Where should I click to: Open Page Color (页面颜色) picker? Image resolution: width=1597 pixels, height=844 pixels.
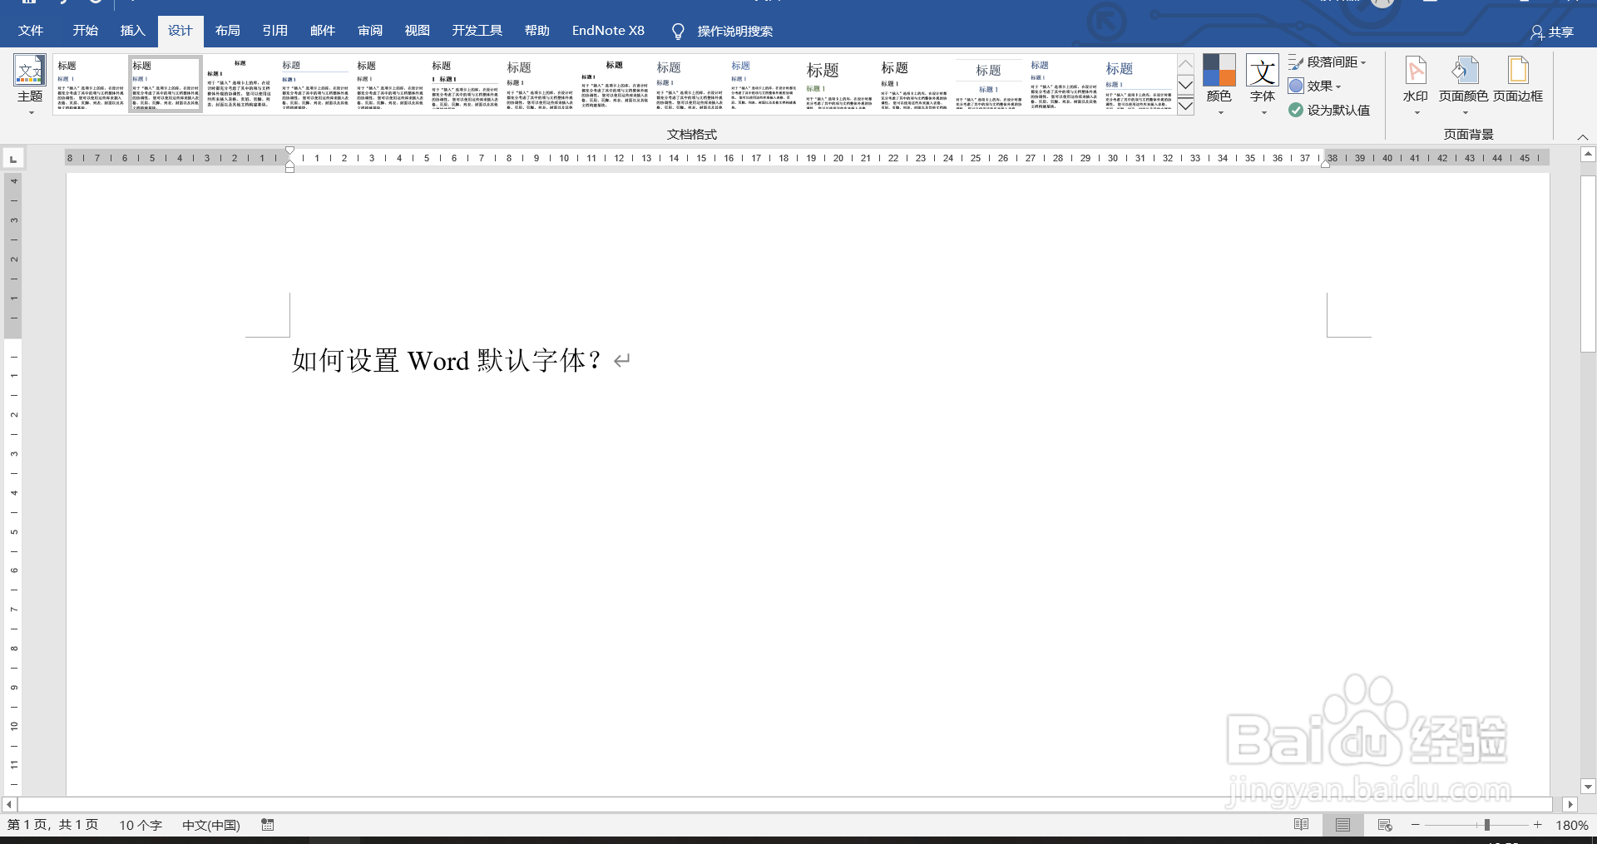[x=1464, y=83]
